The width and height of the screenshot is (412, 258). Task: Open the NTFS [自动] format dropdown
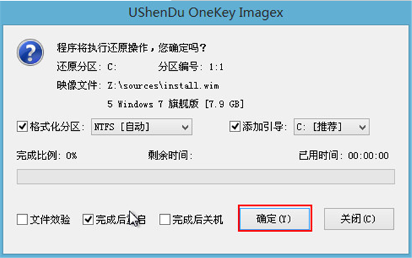[x=142, y=127]
